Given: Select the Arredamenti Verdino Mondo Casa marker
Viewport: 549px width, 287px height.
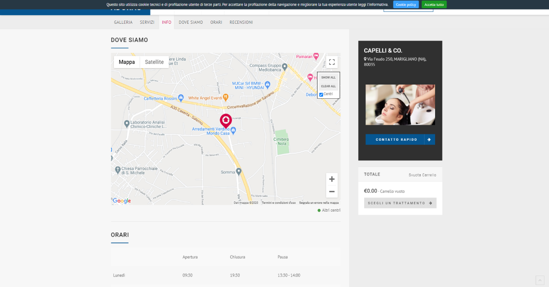Looking at the screenshot, I should pyautogui.click(x=233, y=131).
